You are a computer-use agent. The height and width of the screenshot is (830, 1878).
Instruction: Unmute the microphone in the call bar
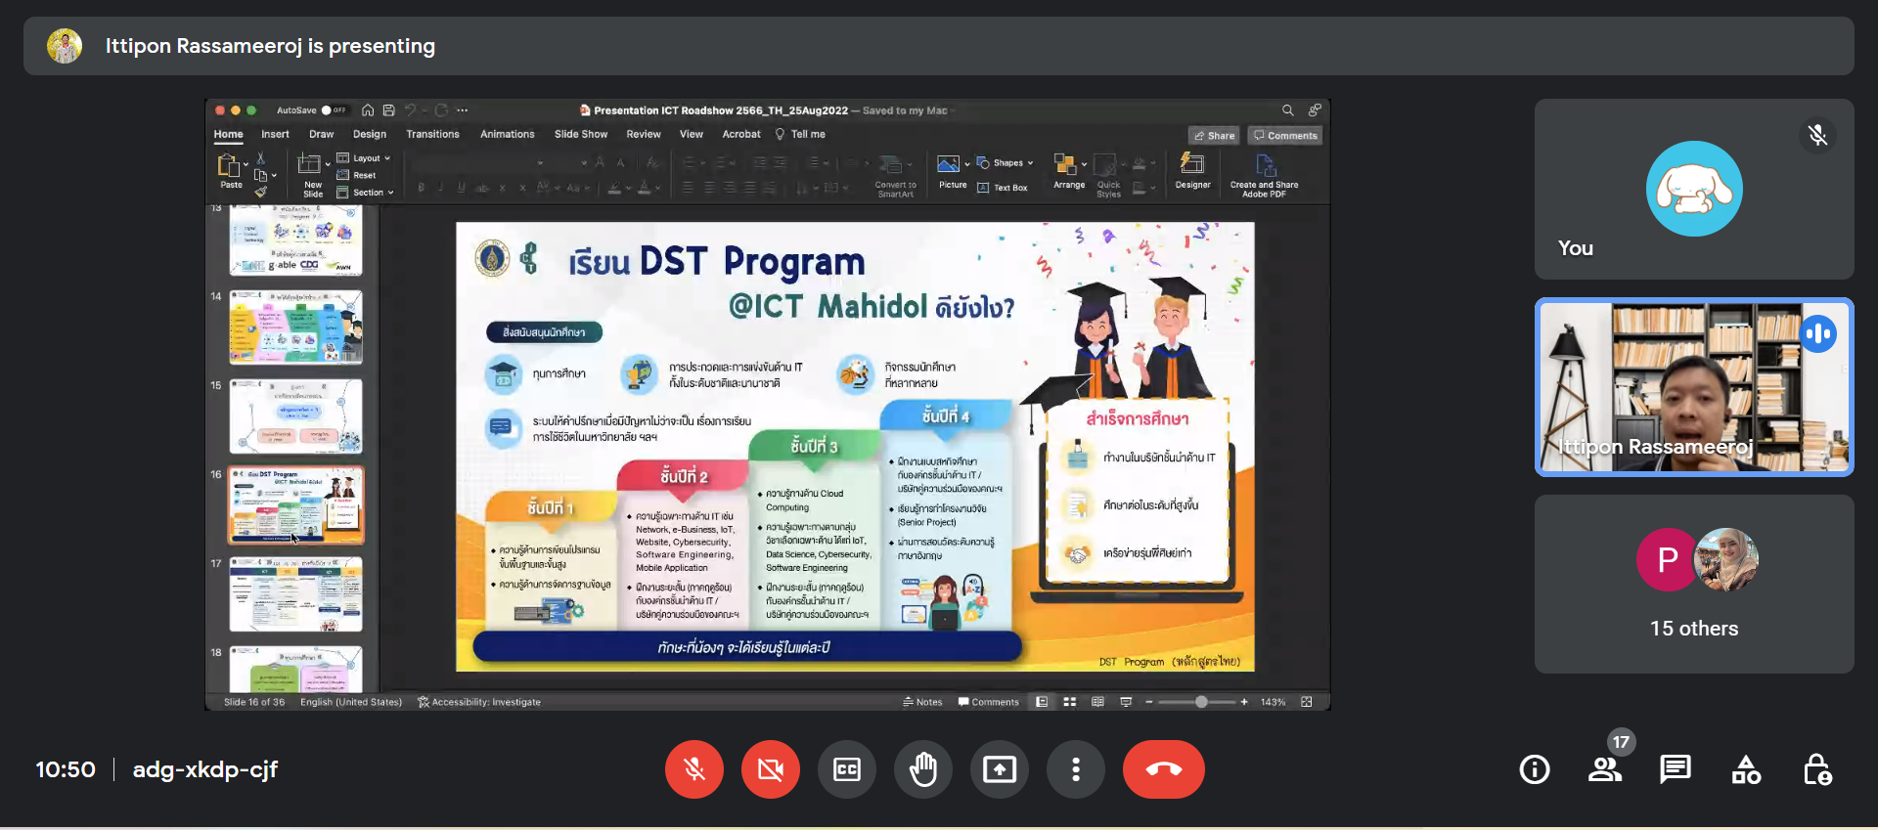click(694, 769)
